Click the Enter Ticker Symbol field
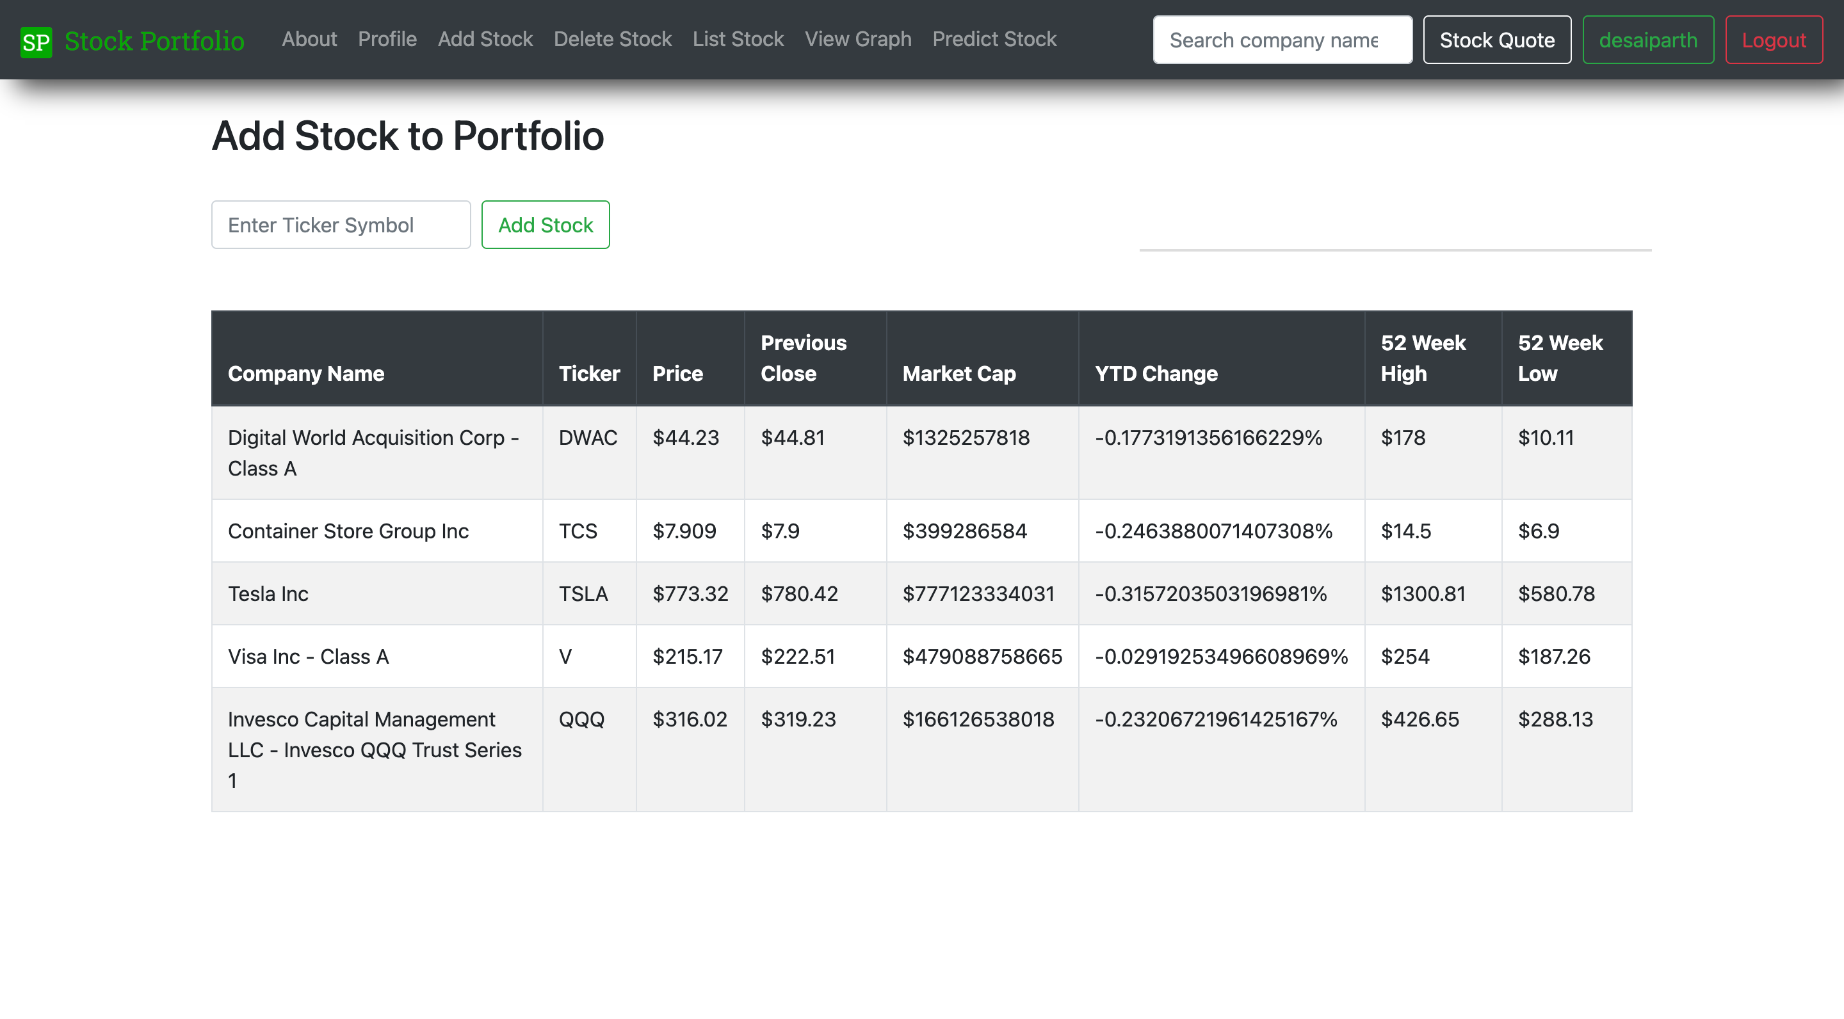 pos(341,225)
